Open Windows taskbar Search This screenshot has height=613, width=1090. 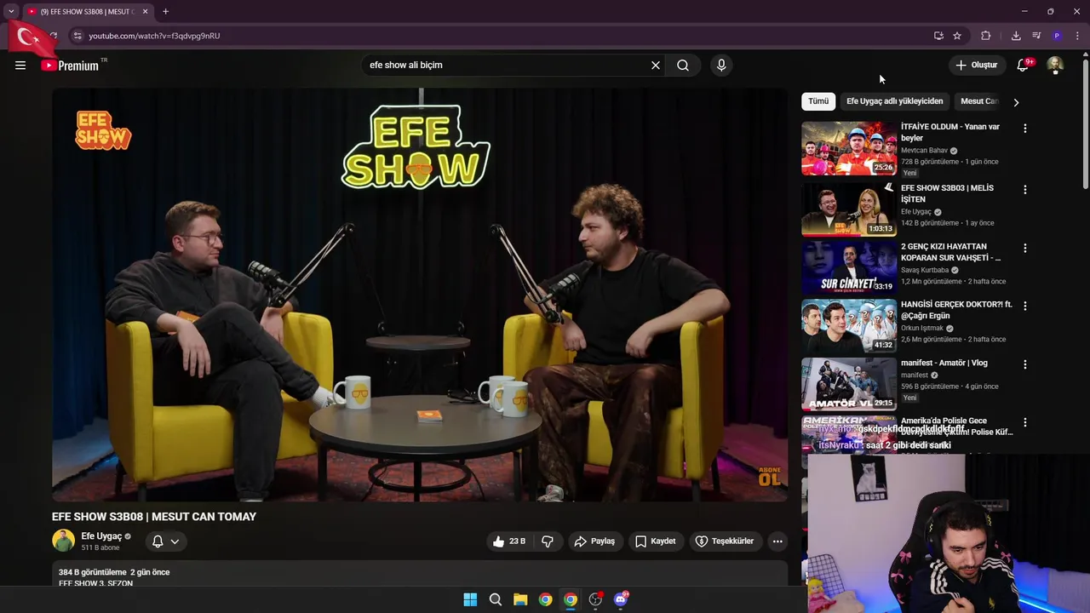coord(496,599)
